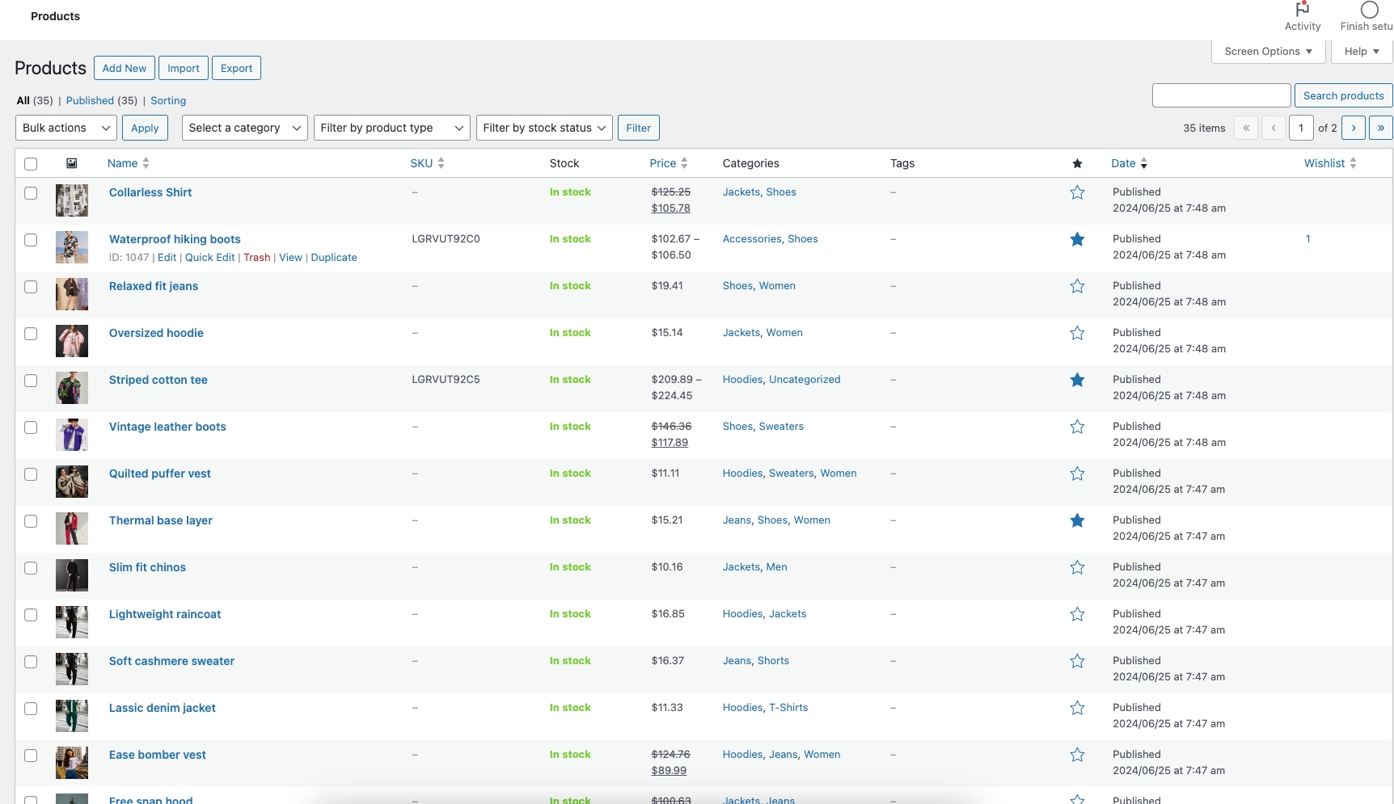Open Quick Edit for Waterproof hiking boots

(x=209, y=258)
